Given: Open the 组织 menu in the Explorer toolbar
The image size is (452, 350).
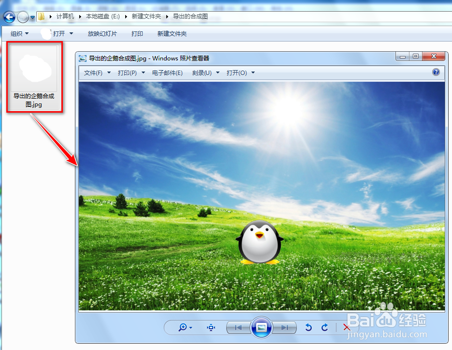Looking at the screenshot, I should 20,34.
